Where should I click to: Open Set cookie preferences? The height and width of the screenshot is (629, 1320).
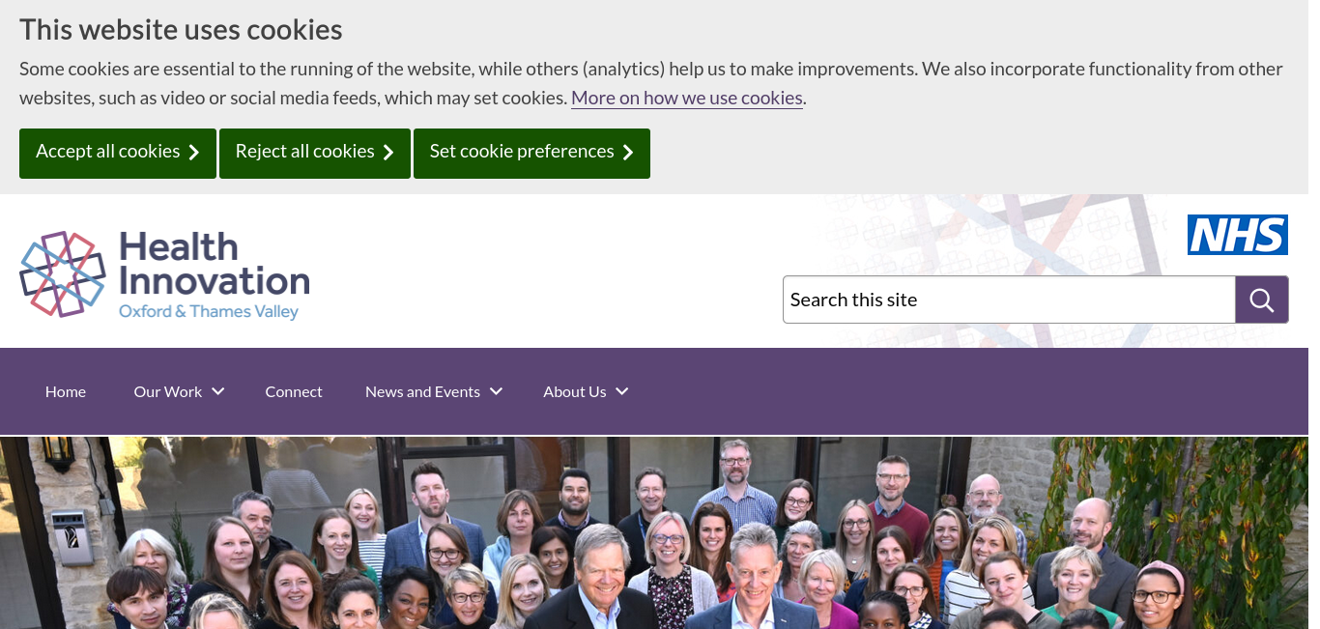pos(531,154)
